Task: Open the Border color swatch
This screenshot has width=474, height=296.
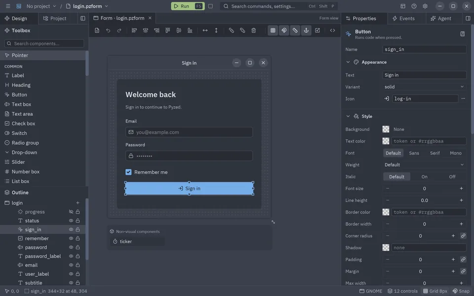Action: click(x=386, y=212)
